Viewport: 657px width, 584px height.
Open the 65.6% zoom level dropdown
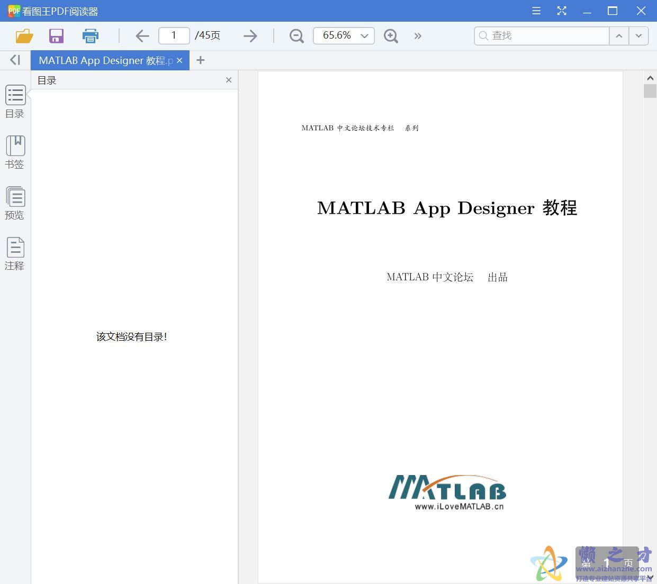344,35
